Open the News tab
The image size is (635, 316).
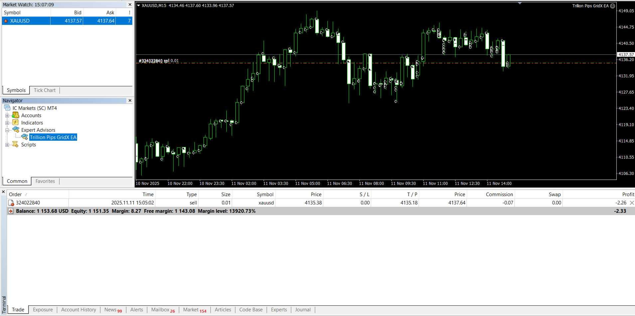coord(113,310)
